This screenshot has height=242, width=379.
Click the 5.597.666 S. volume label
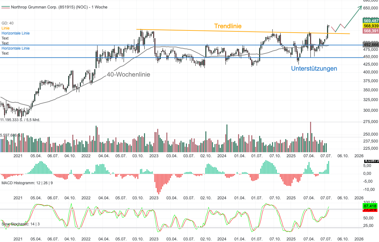pyautogui.click(x=11, y=135)
